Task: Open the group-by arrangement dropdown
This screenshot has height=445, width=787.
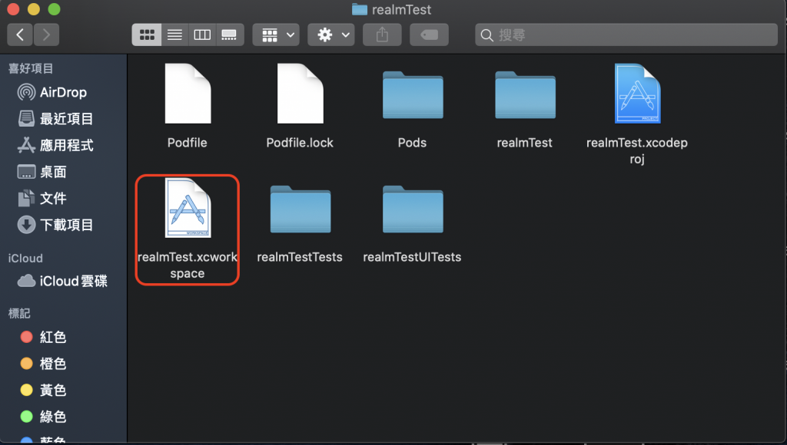Action: [x=276, y=35]
